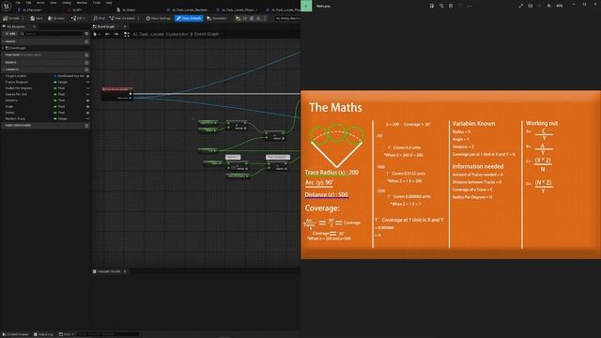Close the Compiler Results tab

coord(125,271)
